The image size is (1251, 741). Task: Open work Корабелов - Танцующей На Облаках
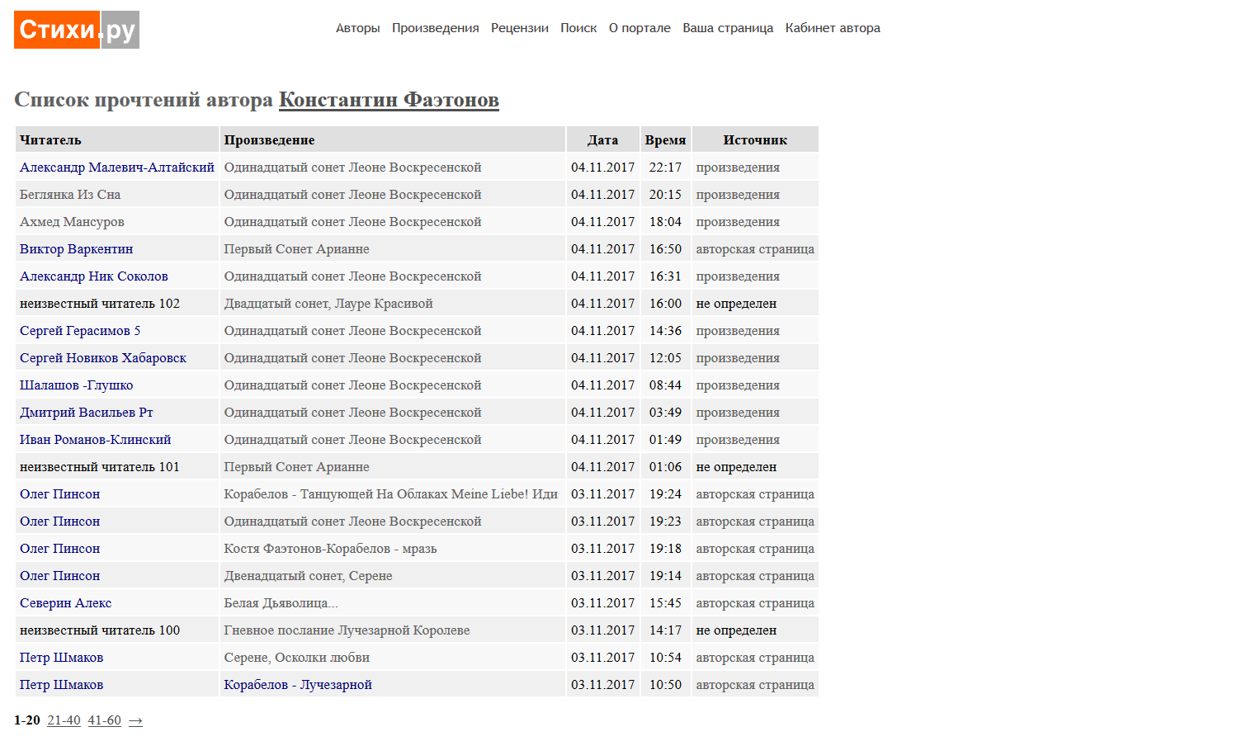[x=391, y=494]
